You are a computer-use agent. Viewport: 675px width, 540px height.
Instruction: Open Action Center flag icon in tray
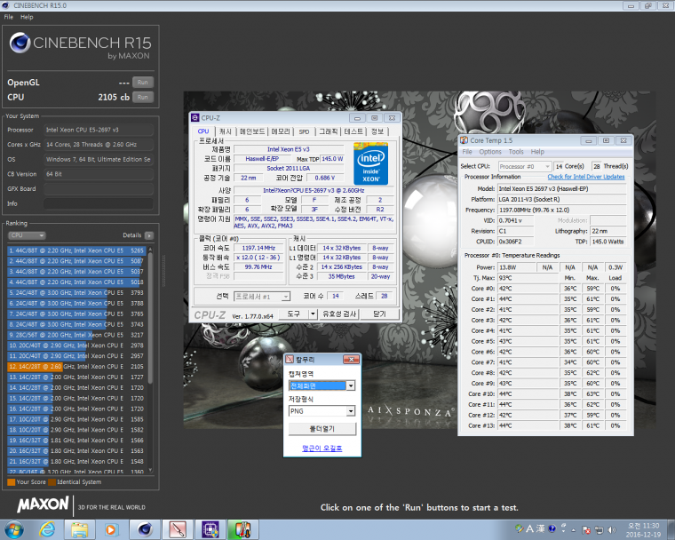[x=586, y=530]
